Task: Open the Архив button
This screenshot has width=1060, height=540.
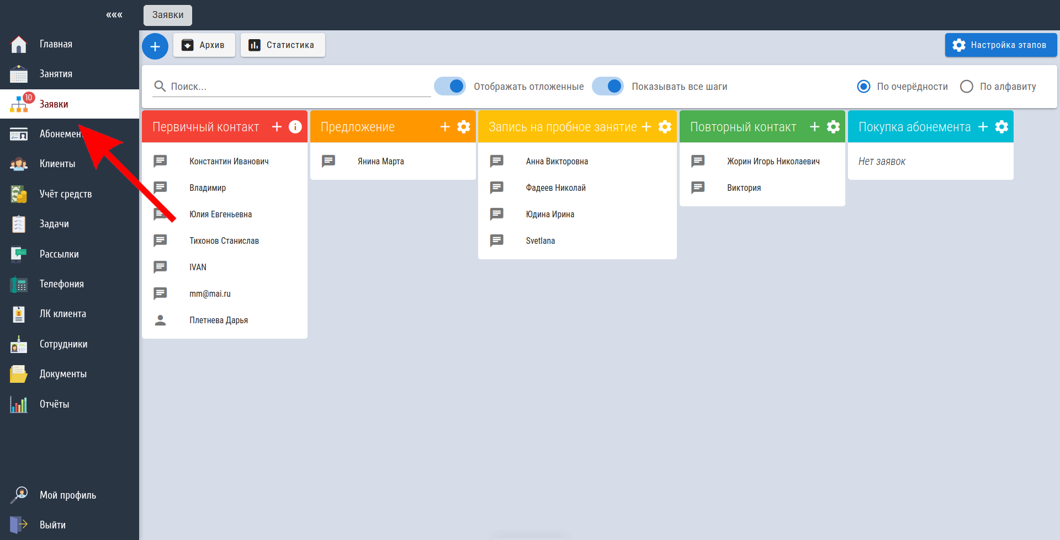Action: [x=204, y=45]
